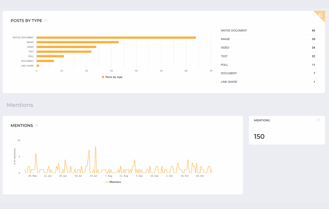Click the NATIVE DOCUMENT axis label on bar chart
The width and height of the screenshot is (329, 209).
(x=23, y=38)
